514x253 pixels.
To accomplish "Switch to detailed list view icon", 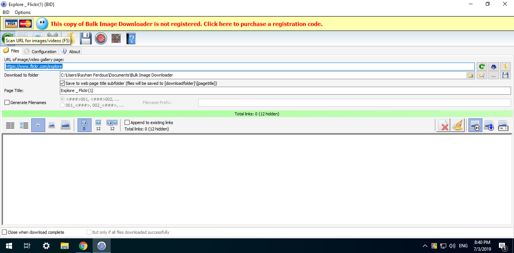I will click(24, 125).
